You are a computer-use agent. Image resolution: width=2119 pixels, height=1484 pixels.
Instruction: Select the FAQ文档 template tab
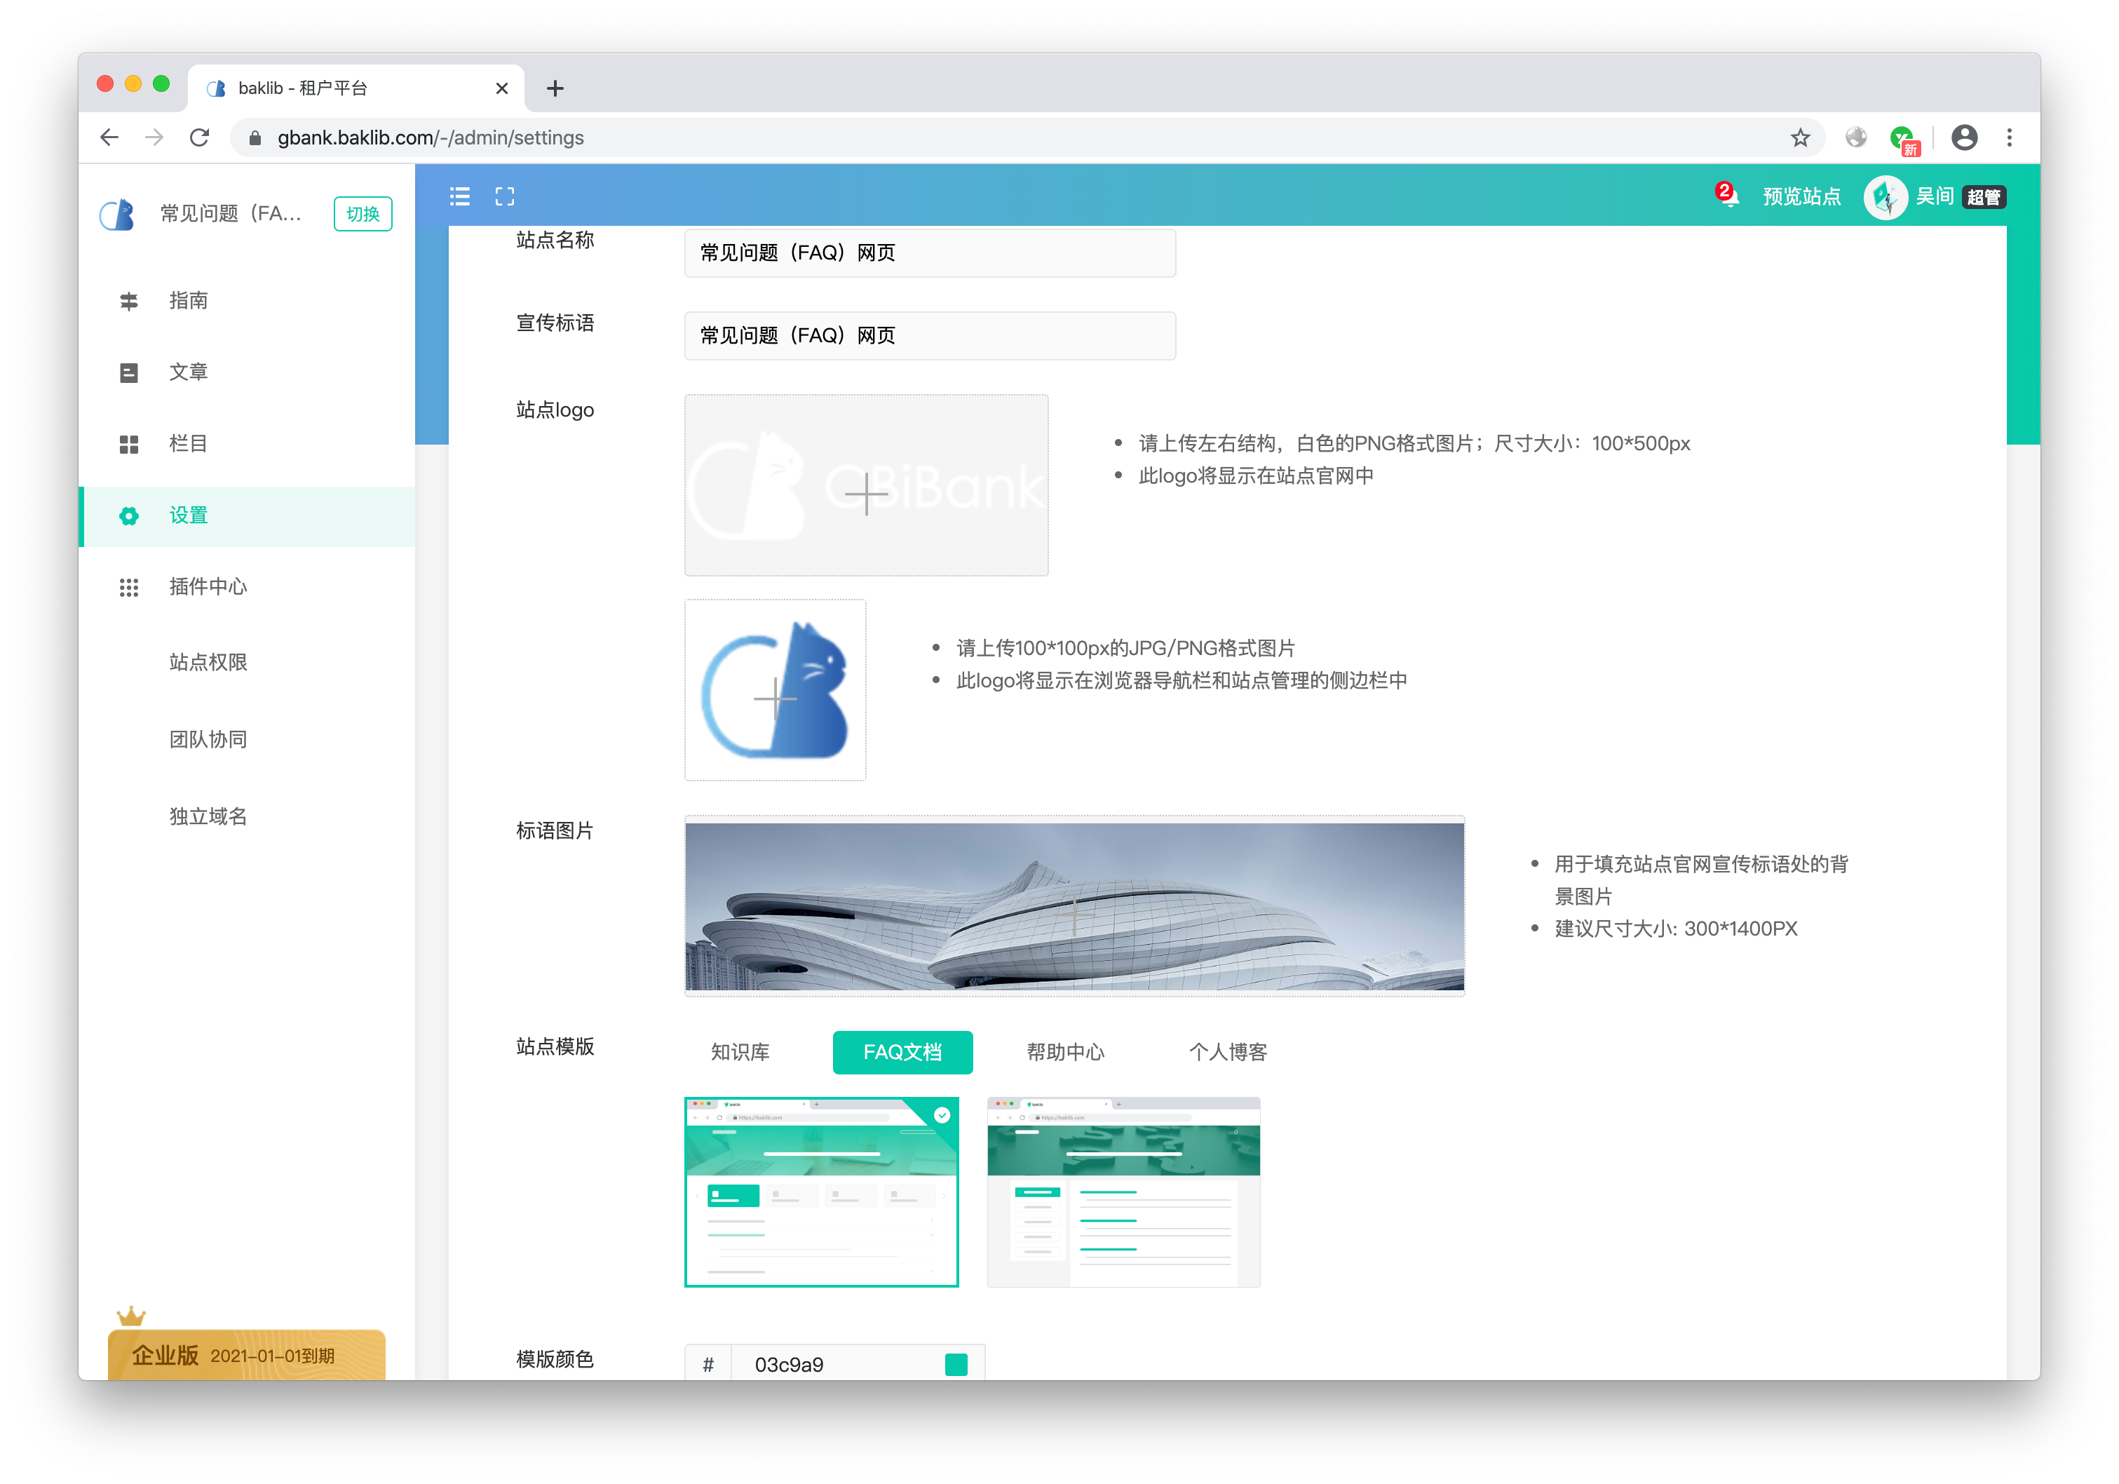(902, 1052)
